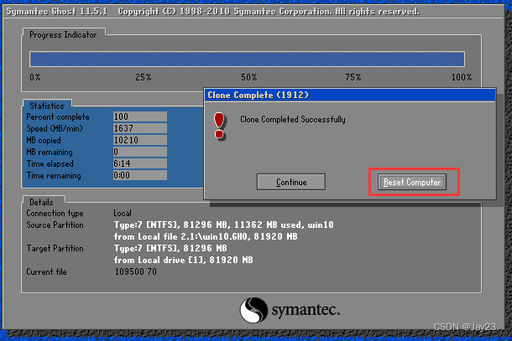The image size is (512, 341).
Task: Click the 'Connection type' label
Action: coord(55,213)
